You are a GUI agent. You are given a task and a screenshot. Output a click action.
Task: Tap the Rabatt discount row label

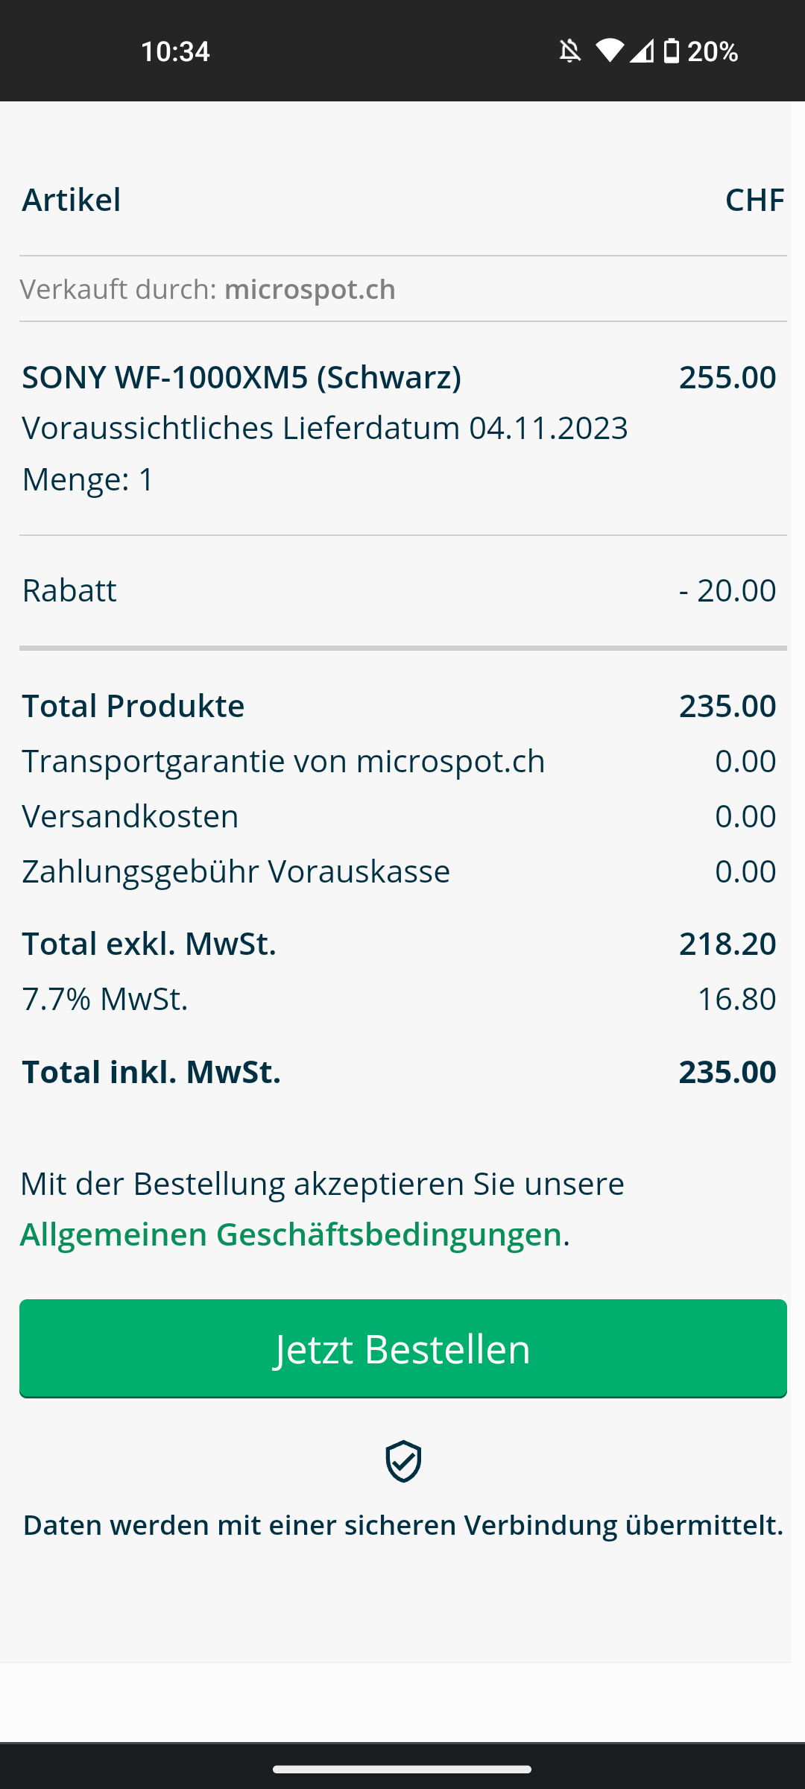pyautogui.click(x=69, y=590)
